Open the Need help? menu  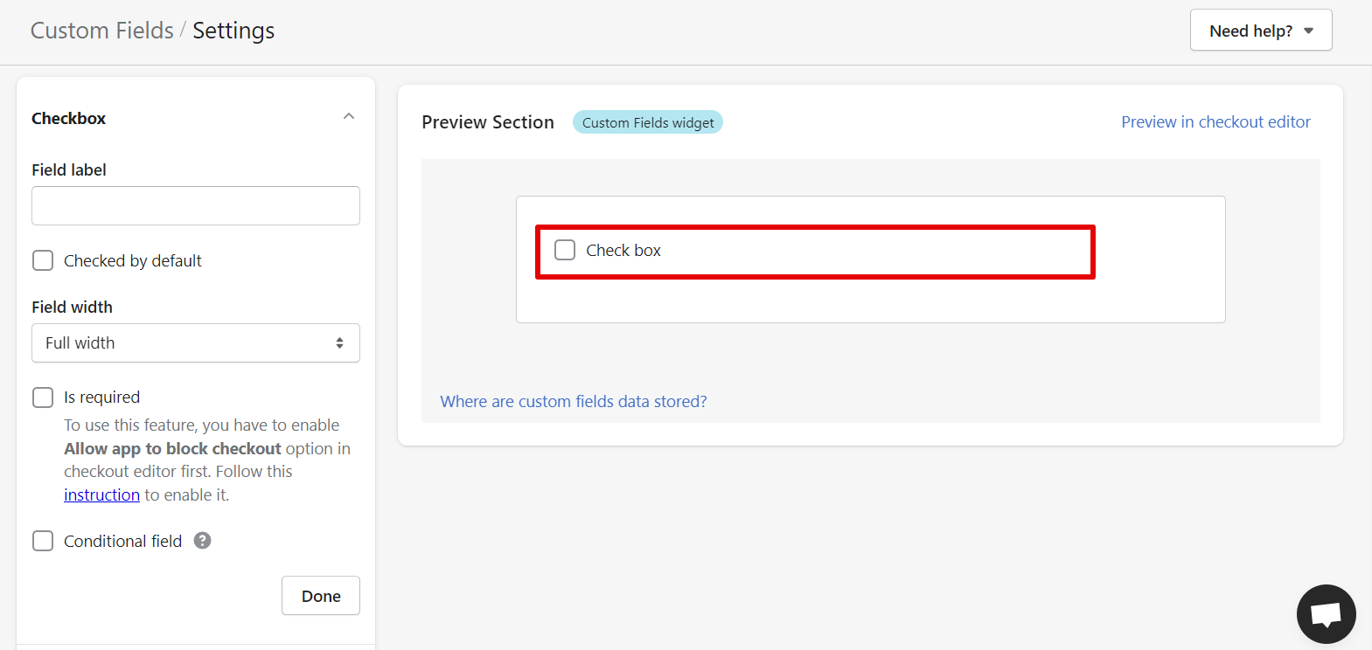pyautogui.click(x=1261, y=31)
